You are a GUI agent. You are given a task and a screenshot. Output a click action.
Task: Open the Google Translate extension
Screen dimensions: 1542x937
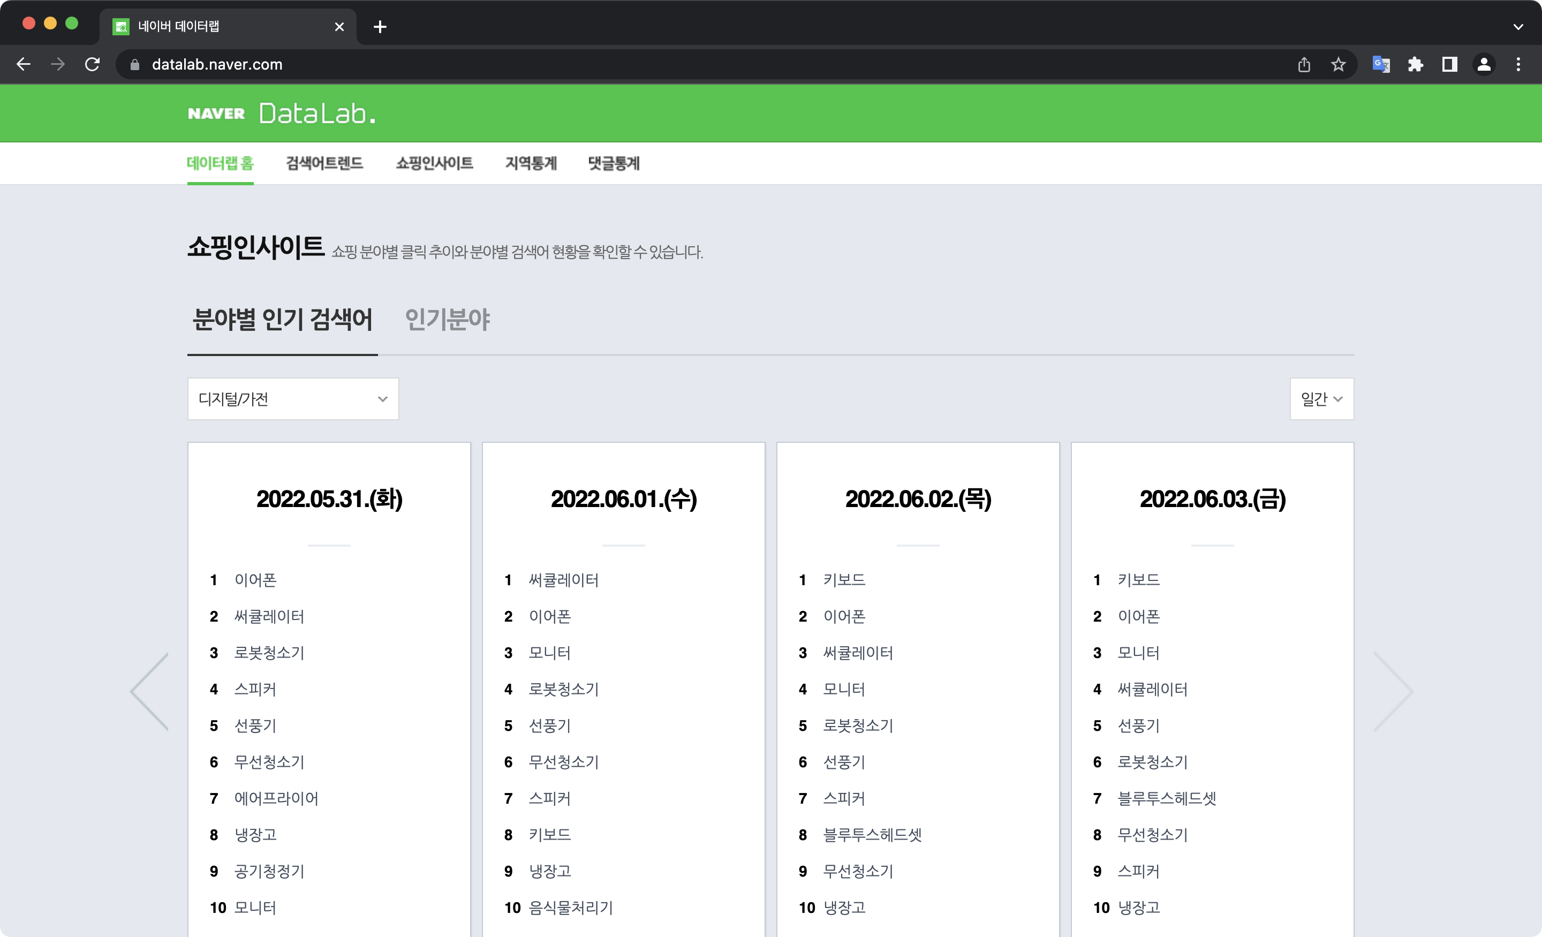click(1382, 64)
